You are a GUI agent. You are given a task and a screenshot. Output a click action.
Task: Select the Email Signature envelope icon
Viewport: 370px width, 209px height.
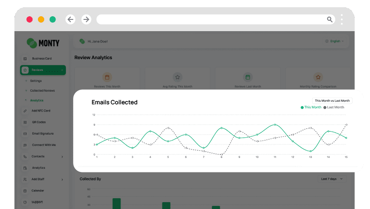25,134
